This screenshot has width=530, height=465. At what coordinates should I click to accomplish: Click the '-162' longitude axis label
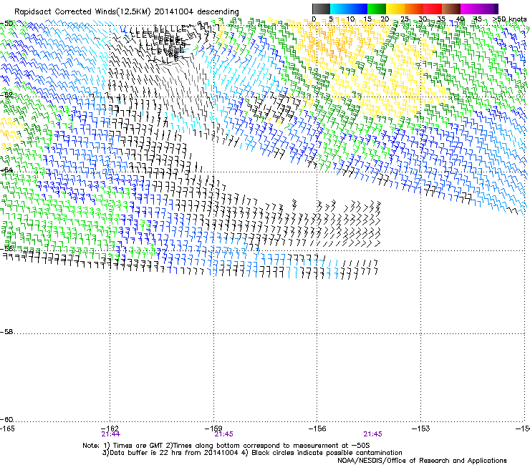pyautogui.click(x=110, y=429)
